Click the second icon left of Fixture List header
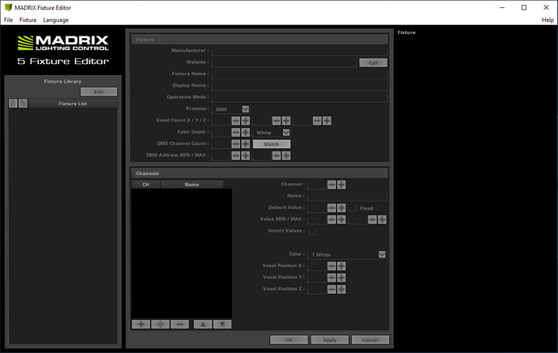The image size is (558, 353). point(23,104)
